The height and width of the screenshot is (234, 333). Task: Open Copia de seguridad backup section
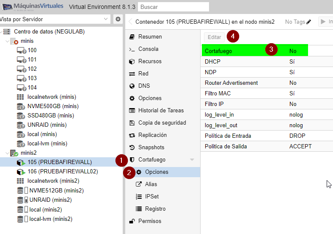[162, 123]
